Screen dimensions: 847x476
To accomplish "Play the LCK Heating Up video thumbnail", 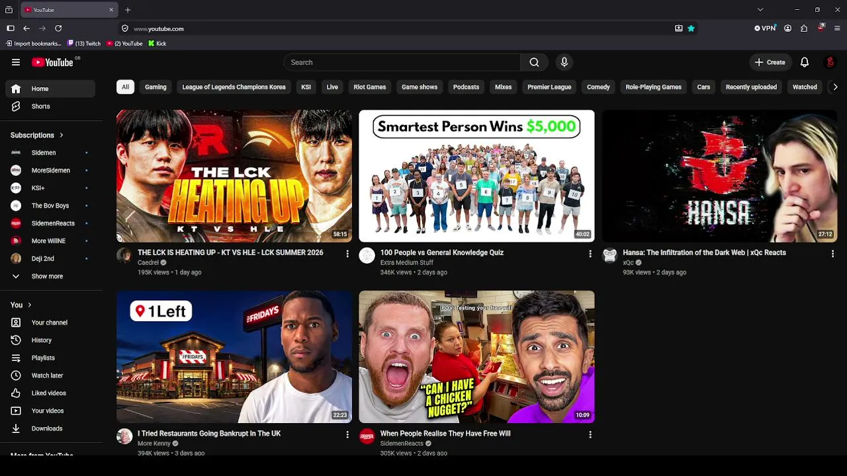I will [x=234, y=176].
